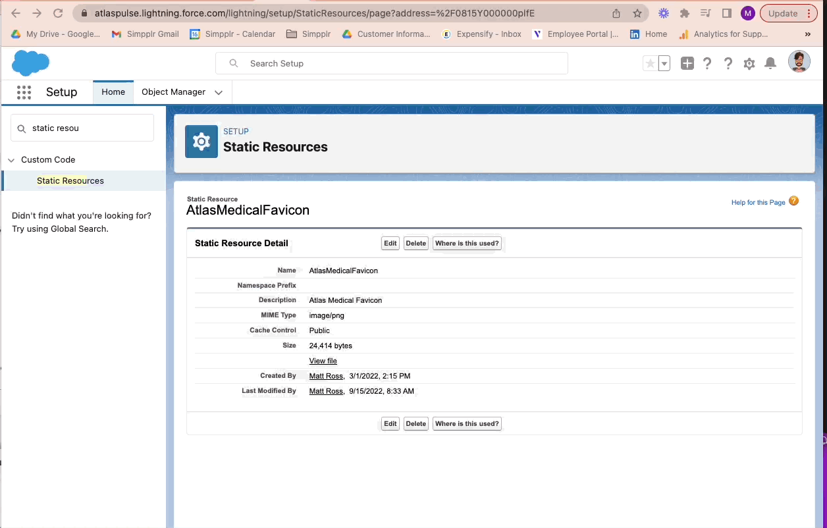Screen dimensions: 827x528
Task: Select Static Resources in the sidebar
Action: tap(70, 180)
